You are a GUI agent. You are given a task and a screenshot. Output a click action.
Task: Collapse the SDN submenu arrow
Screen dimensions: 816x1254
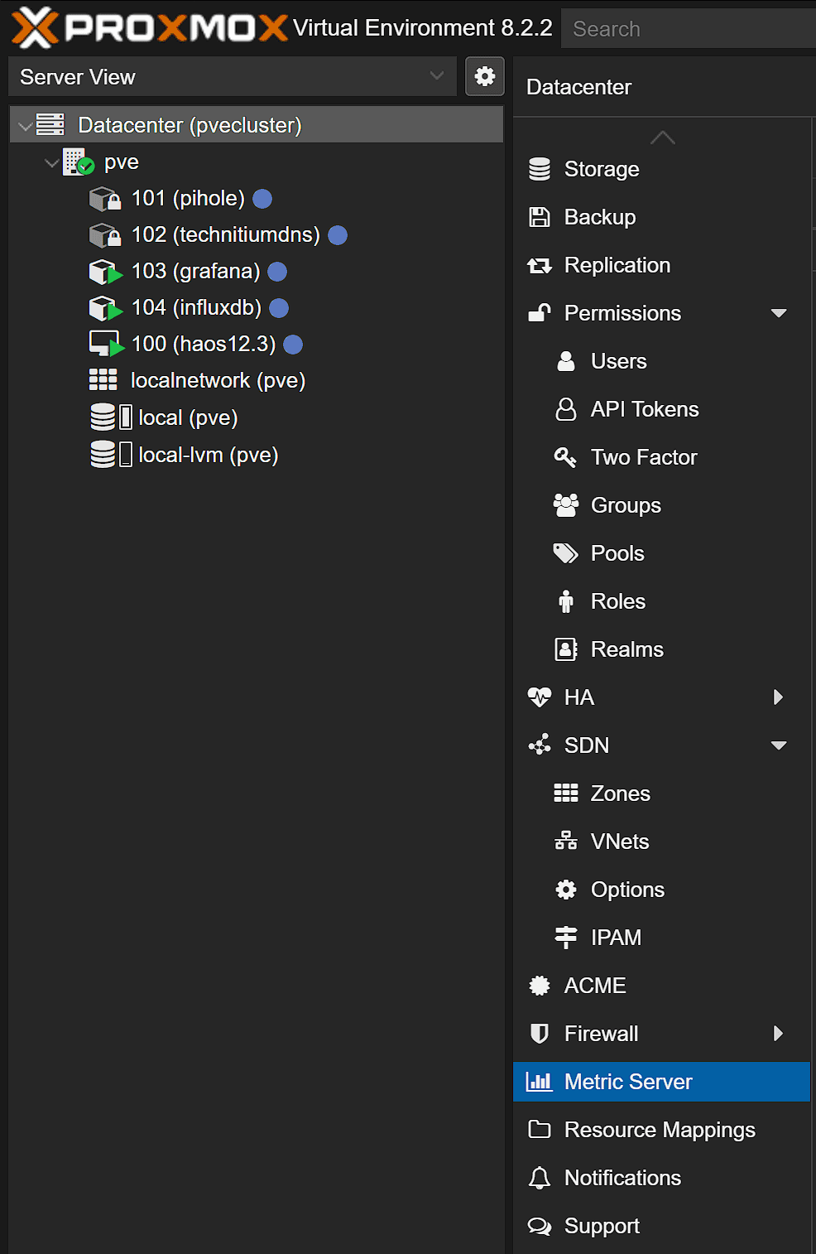779,745
